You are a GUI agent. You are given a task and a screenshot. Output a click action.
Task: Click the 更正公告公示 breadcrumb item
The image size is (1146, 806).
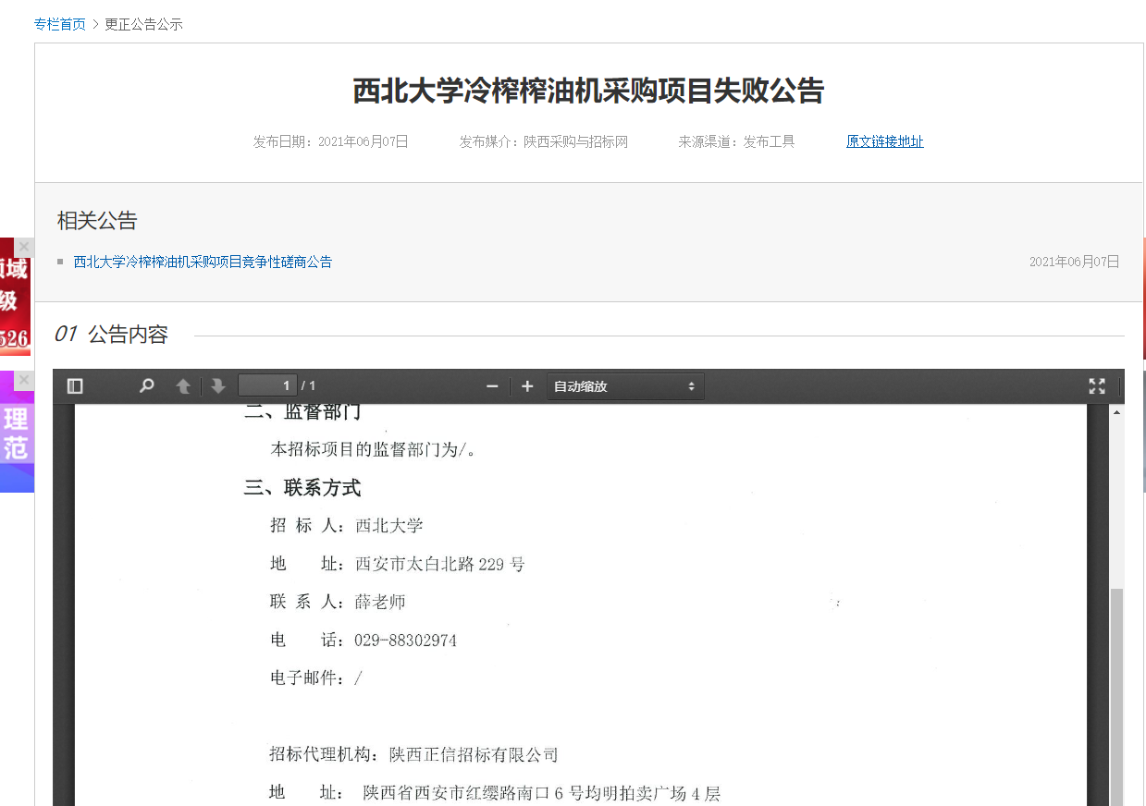click(143, 24)
